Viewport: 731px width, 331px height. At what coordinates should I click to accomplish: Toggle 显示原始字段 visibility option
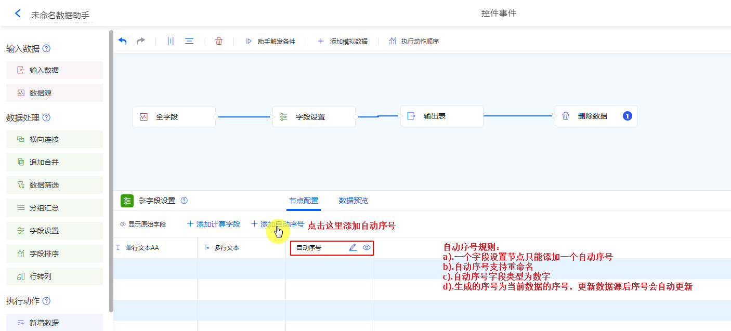pyautogui.click(x=143, y=224)
